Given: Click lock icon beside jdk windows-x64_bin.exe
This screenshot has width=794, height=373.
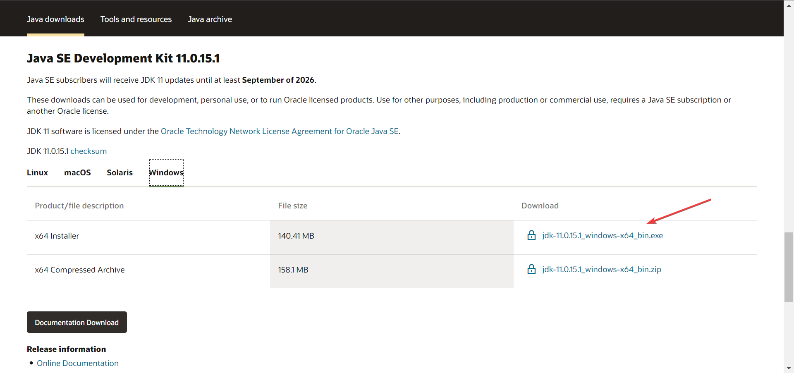Looking at the screenshot, I should [531, 235].
